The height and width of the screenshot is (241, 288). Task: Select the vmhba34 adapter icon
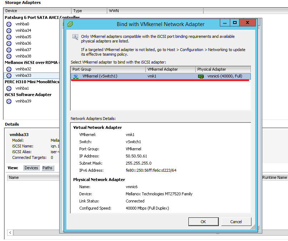(x=9, y=31)
